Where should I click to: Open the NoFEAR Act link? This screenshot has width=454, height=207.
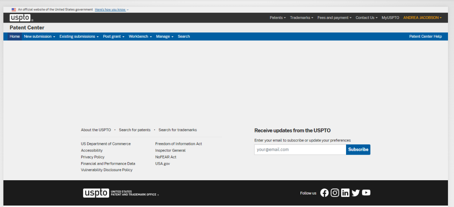pos(166,157)
